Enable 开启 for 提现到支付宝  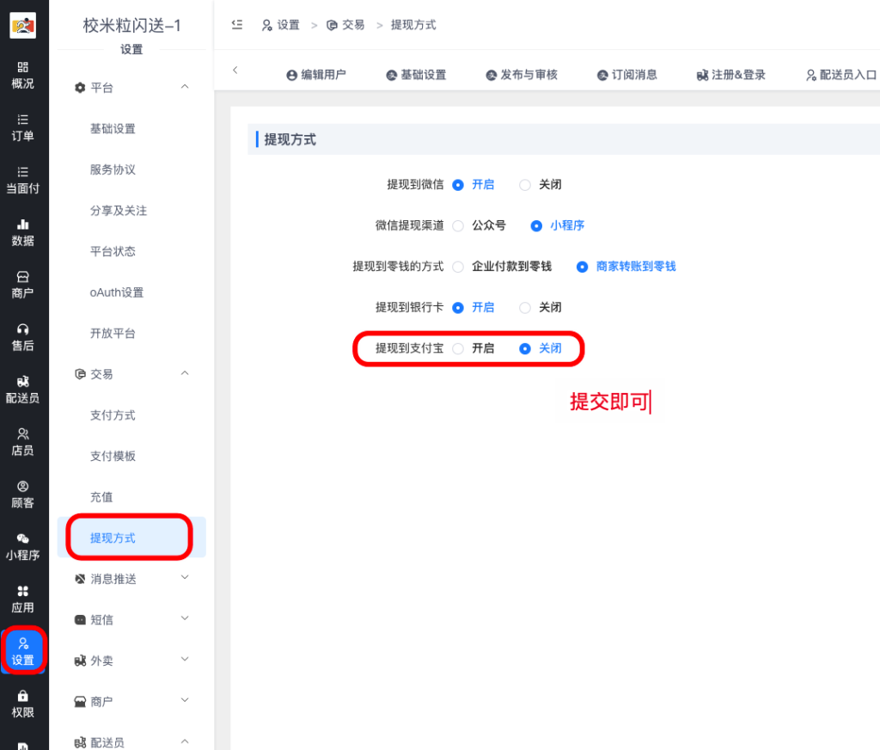(x=458, y=348)
